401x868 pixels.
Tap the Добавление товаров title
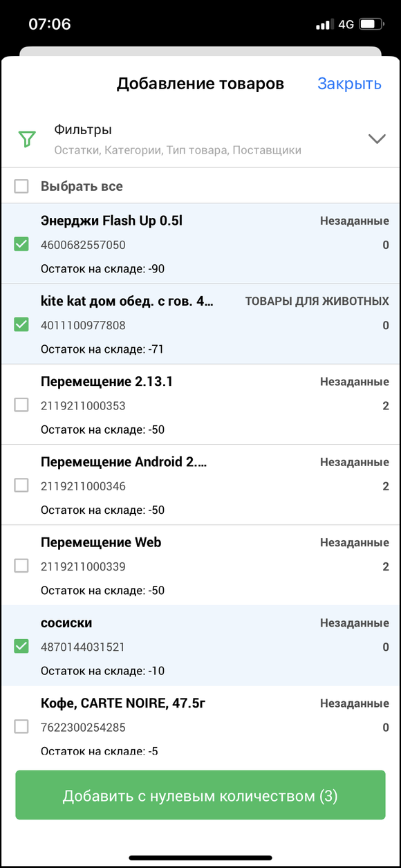click(x=200, y=84)
